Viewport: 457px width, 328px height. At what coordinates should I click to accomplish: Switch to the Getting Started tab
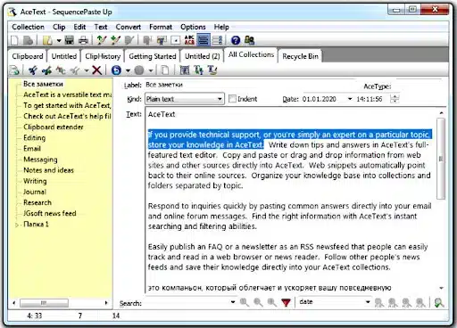pyautogui.click(x=153, y=56)
